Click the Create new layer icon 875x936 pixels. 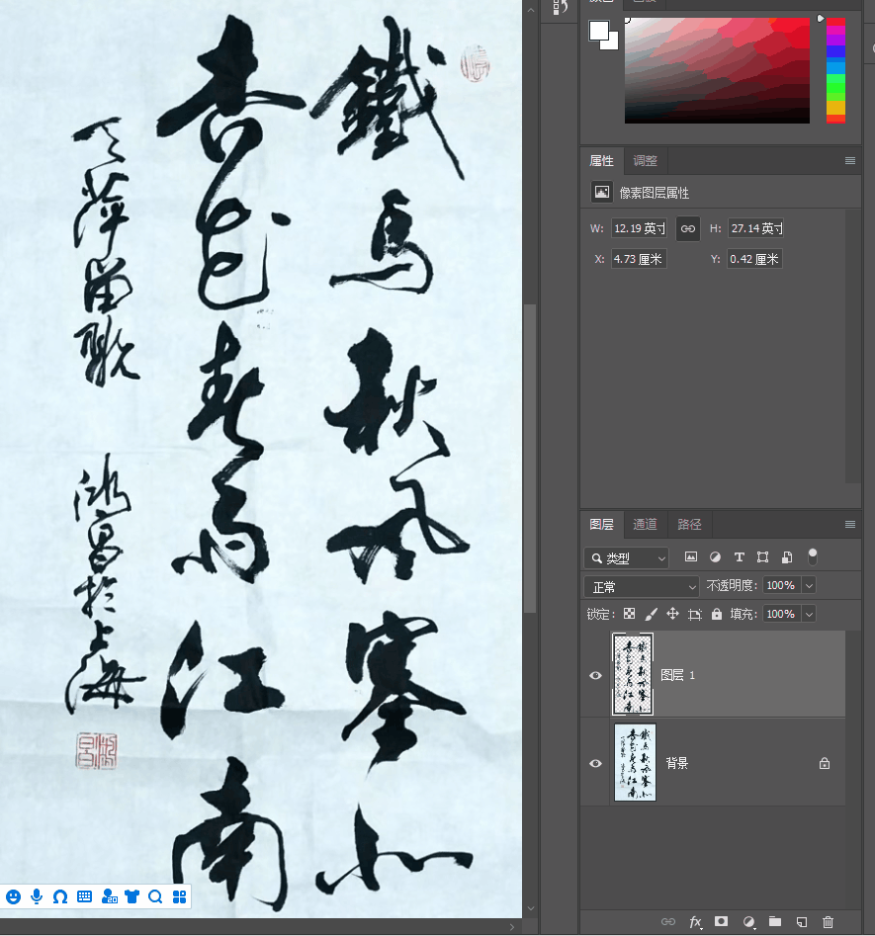point(802,921)
